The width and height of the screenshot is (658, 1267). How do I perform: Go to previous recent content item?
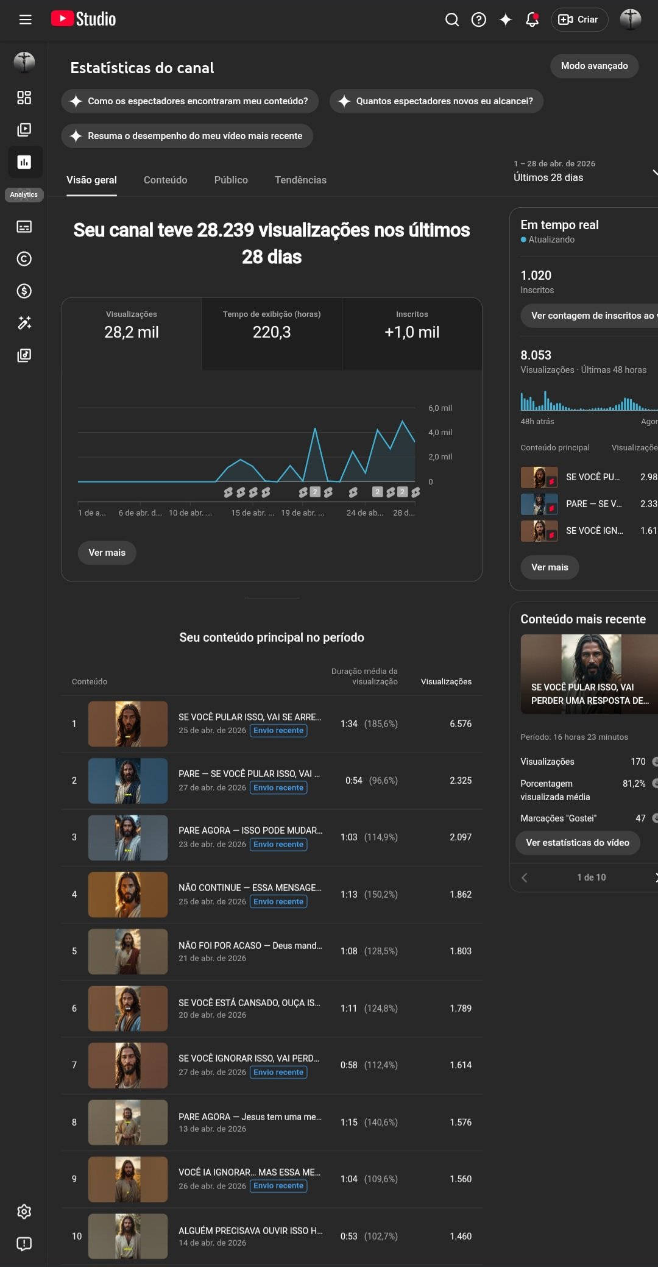tap(525, 878)
